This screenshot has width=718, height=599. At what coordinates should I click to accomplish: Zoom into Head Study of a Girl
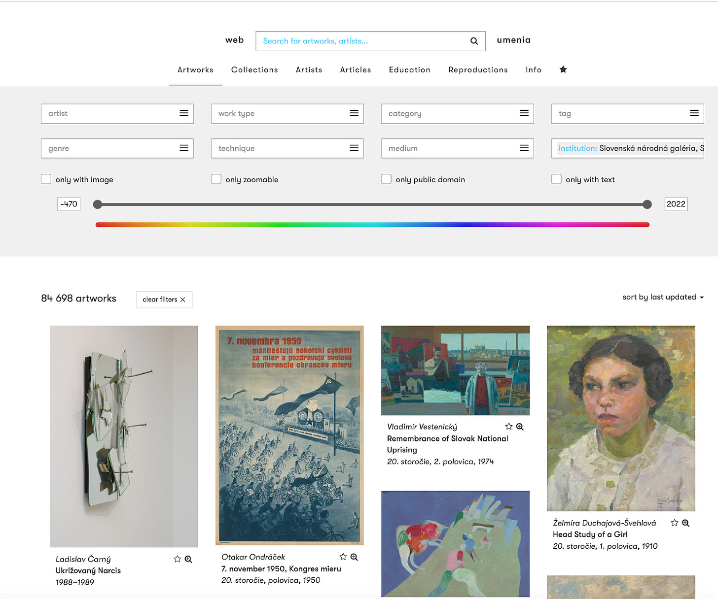pos(685,523)
